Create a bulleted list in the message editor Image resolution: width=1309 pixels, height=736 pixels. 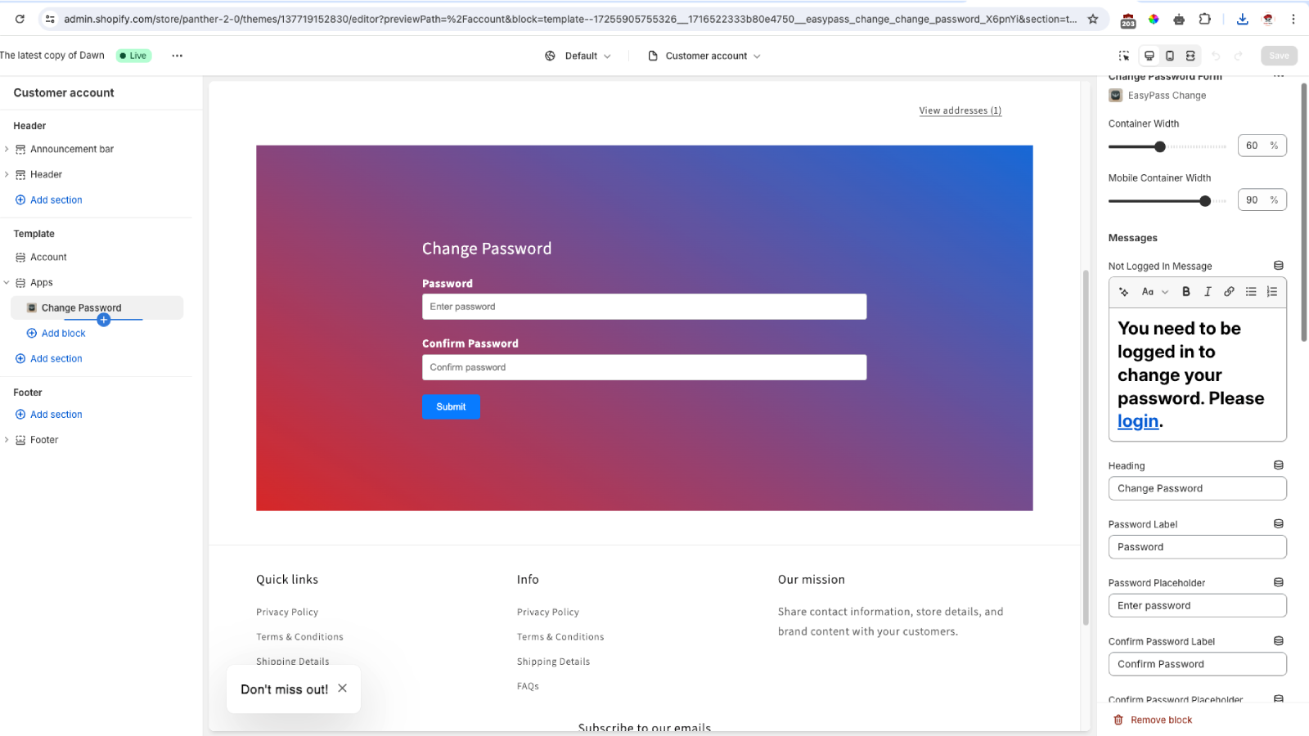coord(1250,291)
